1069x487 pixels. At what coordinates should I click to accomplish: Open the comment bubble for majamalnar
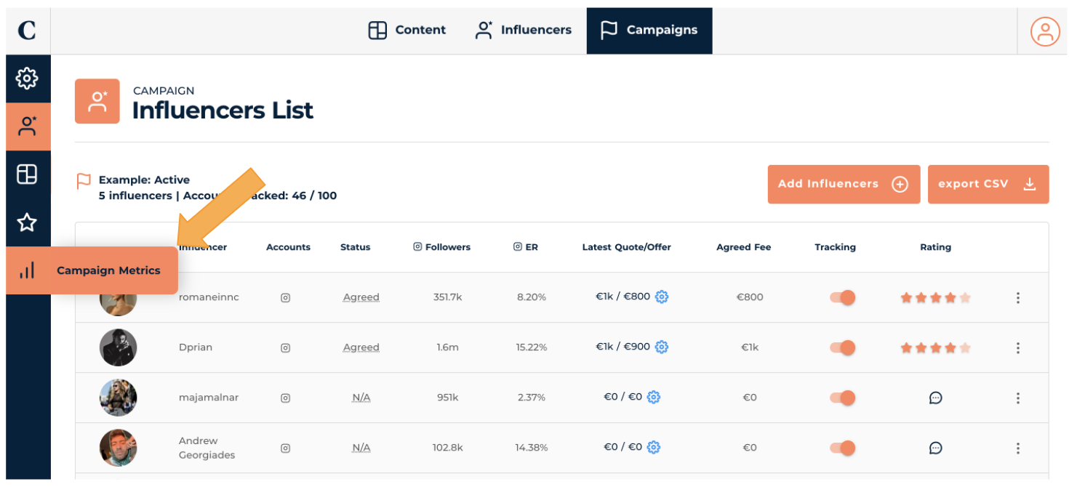click(x=935, y=398)
